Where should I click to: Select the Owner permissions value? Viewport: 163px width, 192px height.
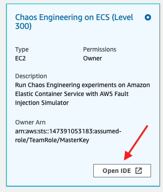tap(92, 58)
